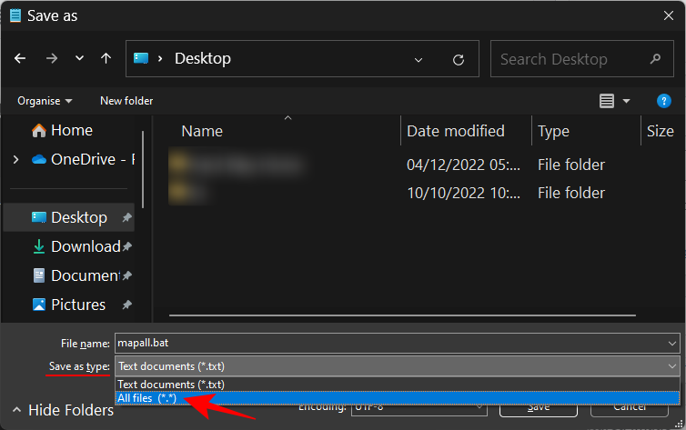Click the Save as type combo box
Screen dimensions: 686x430
(x=398, y=366)
